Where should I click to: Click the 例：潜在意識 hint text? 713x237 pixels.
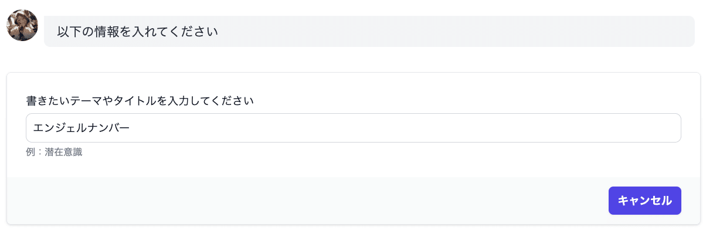(54, 153)
